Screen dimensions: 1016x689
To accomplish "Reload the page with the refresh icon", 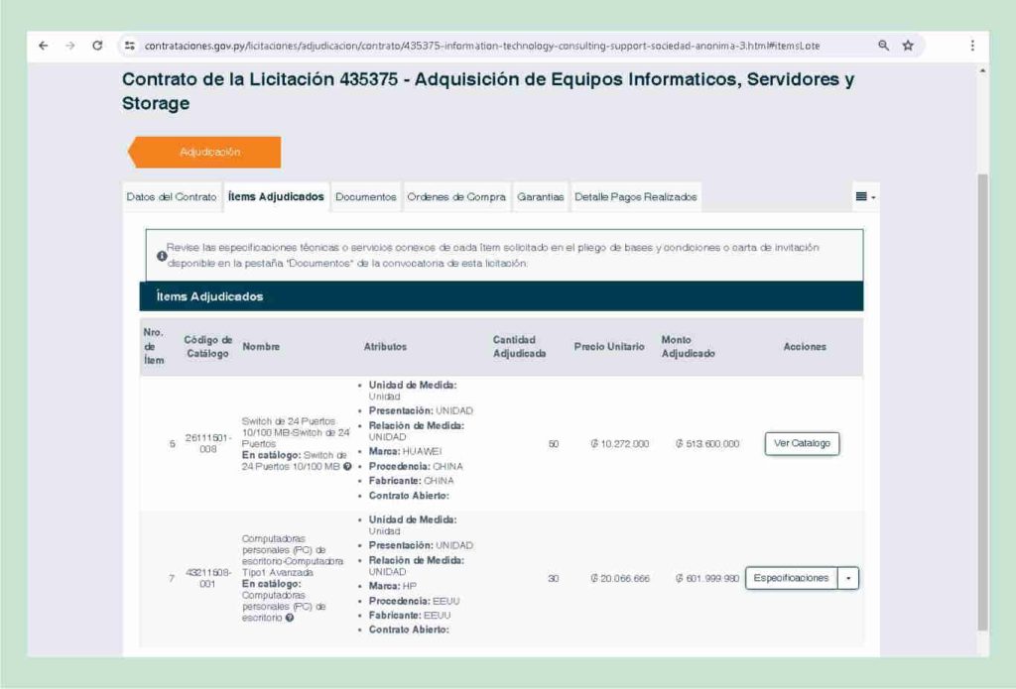I will pos(97,46).
